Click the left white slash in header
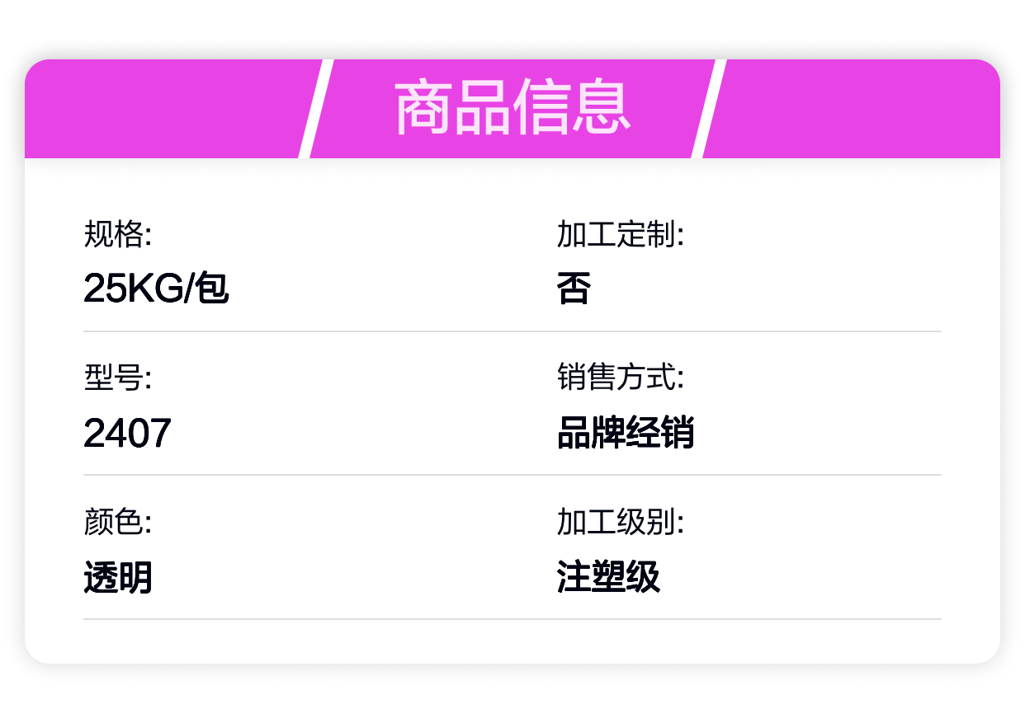The image size is (1025, 723). [x=315, y=108]
